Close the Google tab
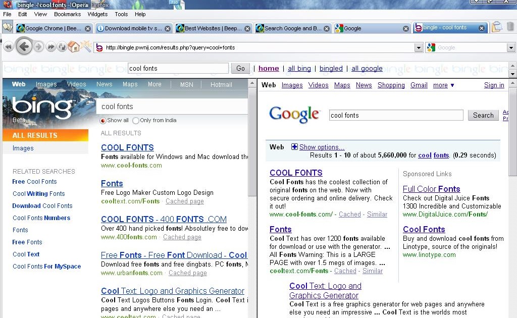 [x=406, y=29]
